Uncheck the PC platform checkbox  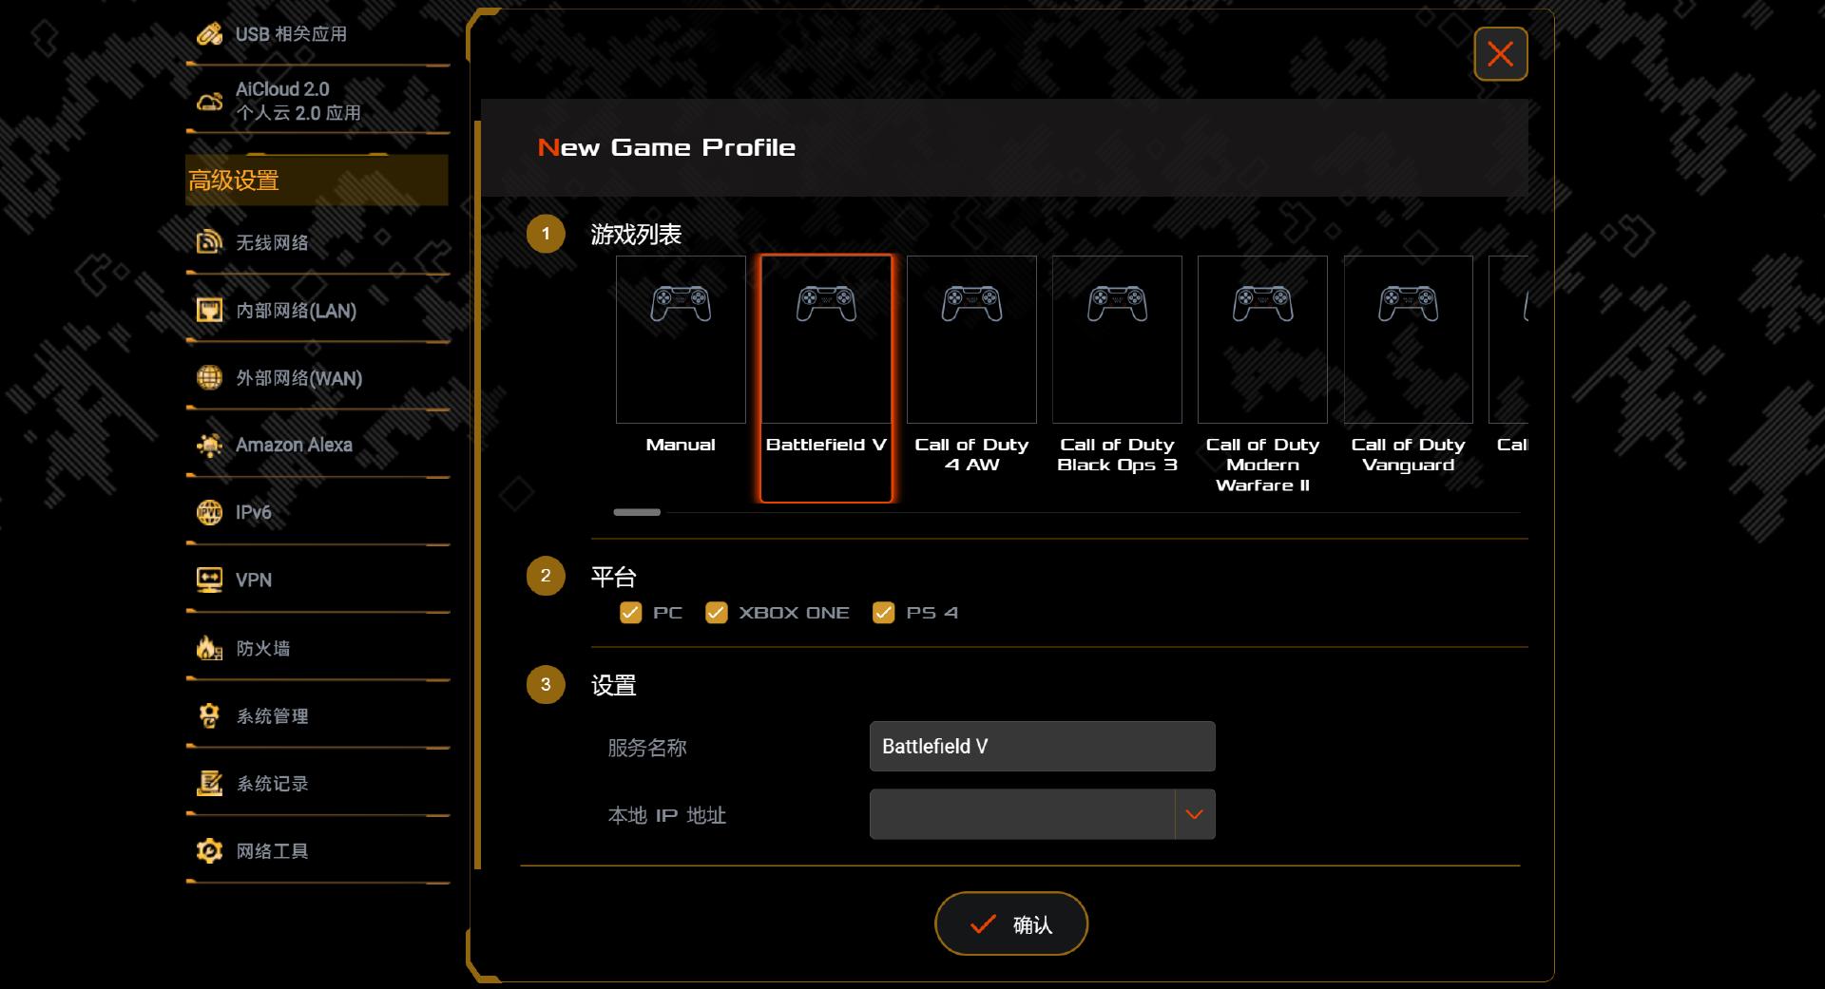pyautogui.click(x=630, y=613)
